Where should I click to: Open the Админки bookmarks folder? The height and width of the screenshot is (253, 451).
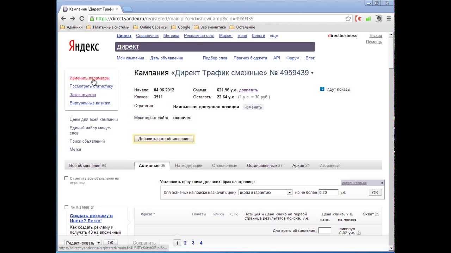[72, 27]
